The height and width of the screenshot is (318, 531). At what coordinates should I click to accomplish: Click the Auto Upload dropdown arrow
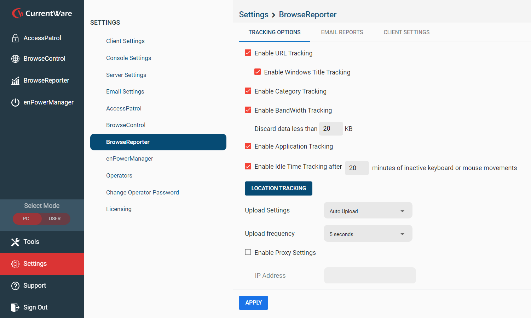point(402,211)
